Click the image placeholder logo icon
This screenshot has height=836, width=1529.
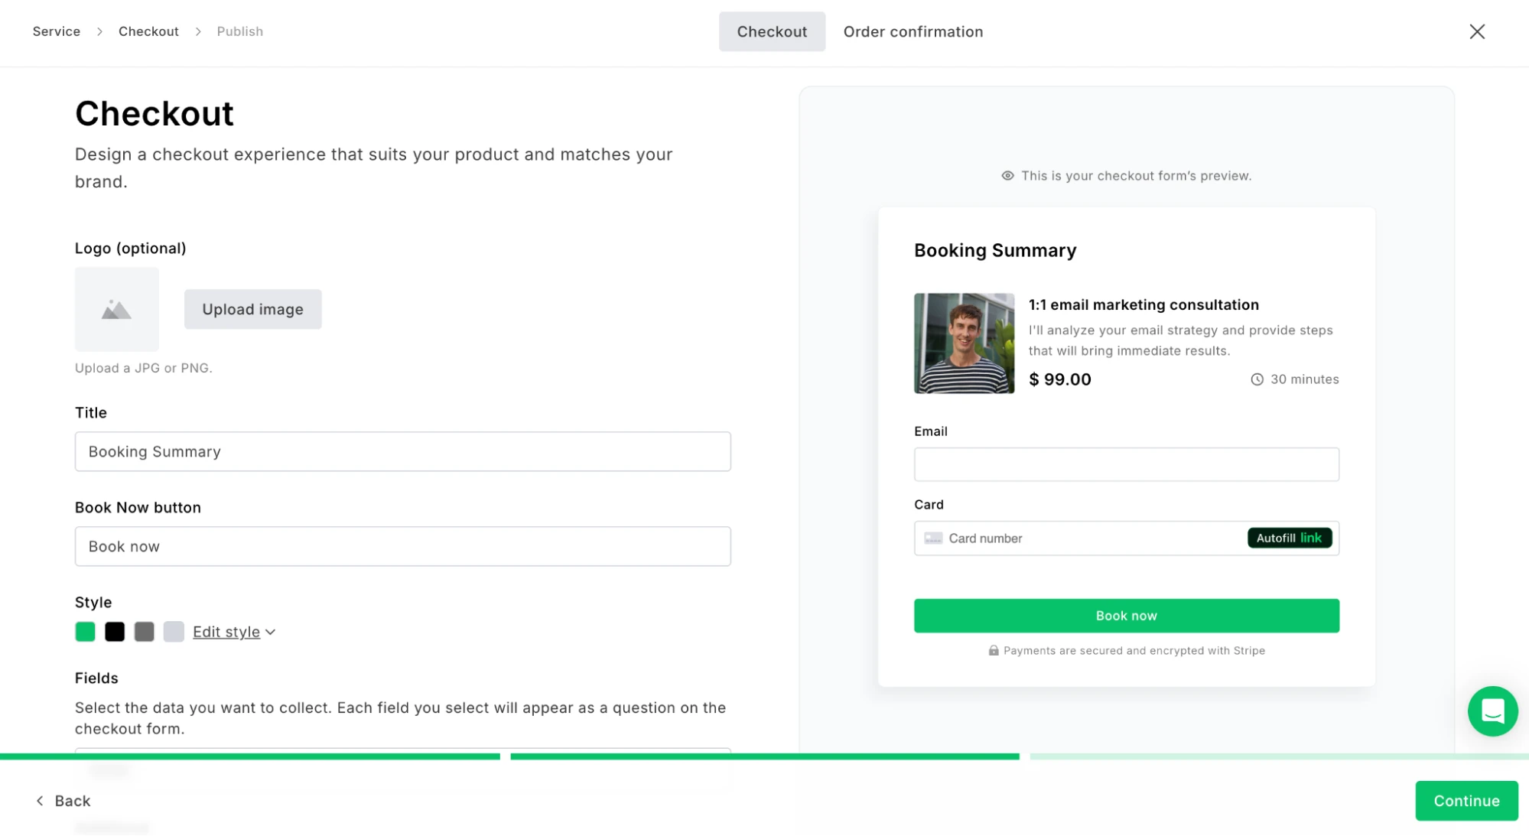116,309
